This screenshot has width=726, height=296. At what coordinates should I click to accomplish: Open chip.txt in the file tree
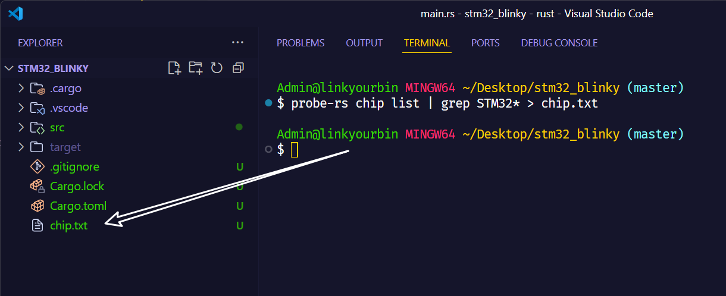68,226
